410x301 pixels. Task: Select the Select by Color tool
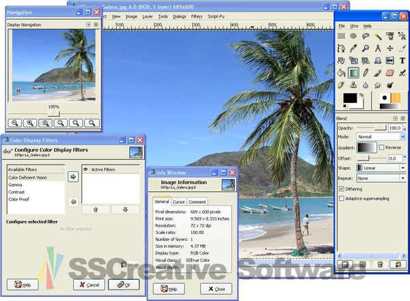[390, 35]
